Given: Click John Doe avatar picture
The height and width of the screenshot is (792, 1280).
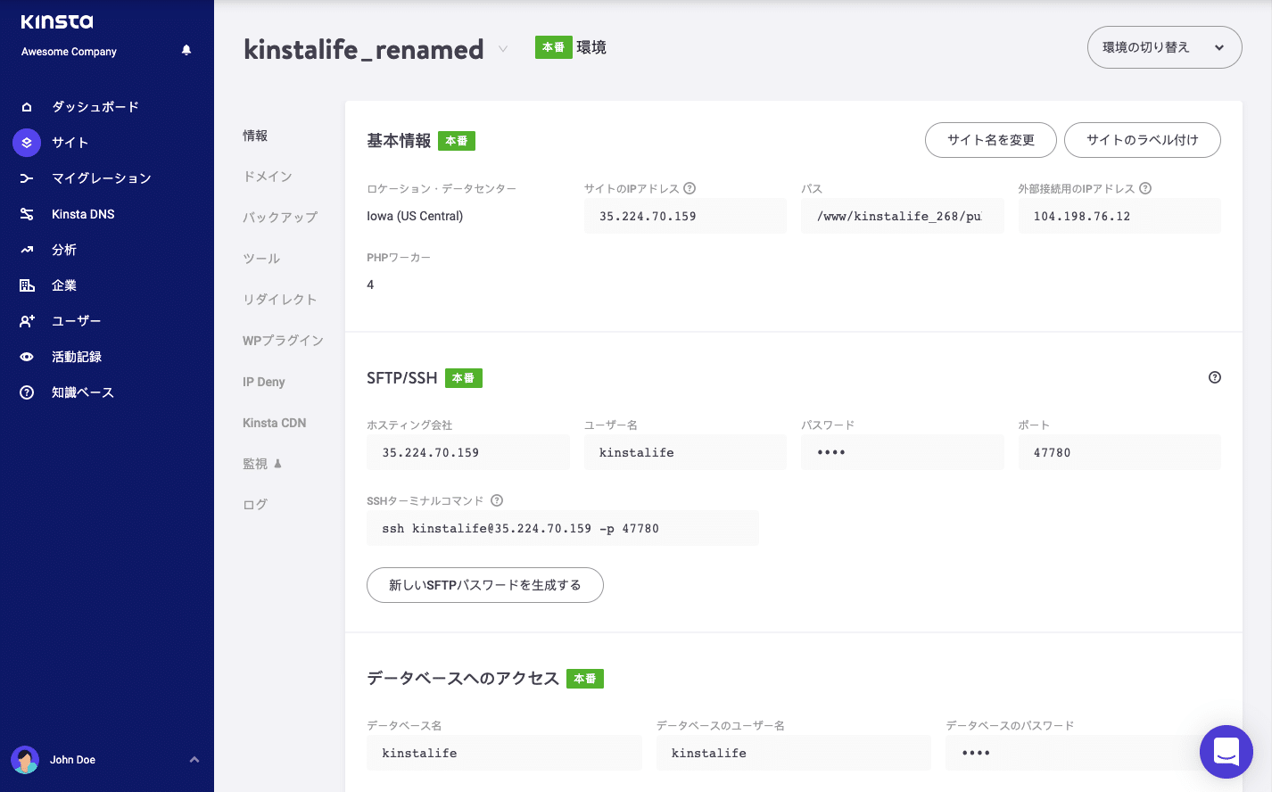Looking at the screenshot, I should [25, 760].
